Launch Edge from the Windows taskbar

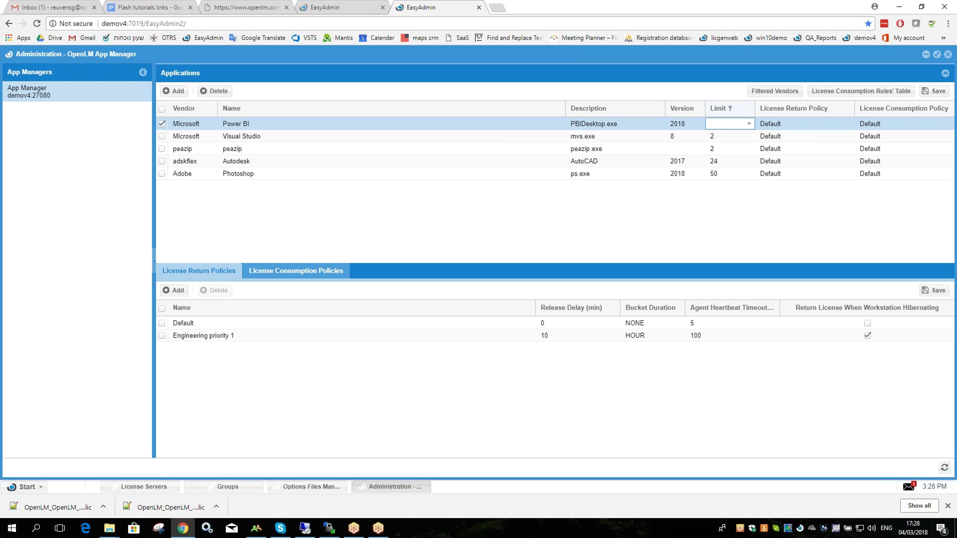[x=85, y=528]
